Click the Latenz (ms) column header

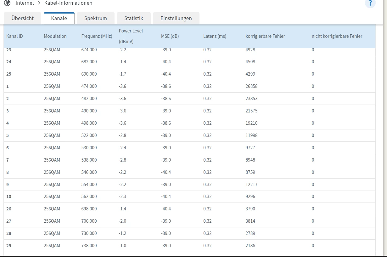(215, 36)
